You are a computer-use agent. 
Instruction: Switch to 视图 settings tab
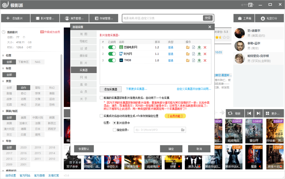[84, 34]
